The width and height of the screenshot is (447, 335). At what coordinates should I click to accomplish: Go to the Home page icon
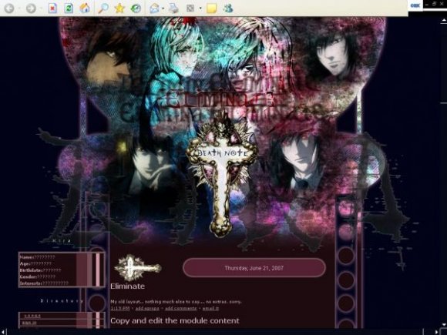pyautogui.click(x=85, y=8)
